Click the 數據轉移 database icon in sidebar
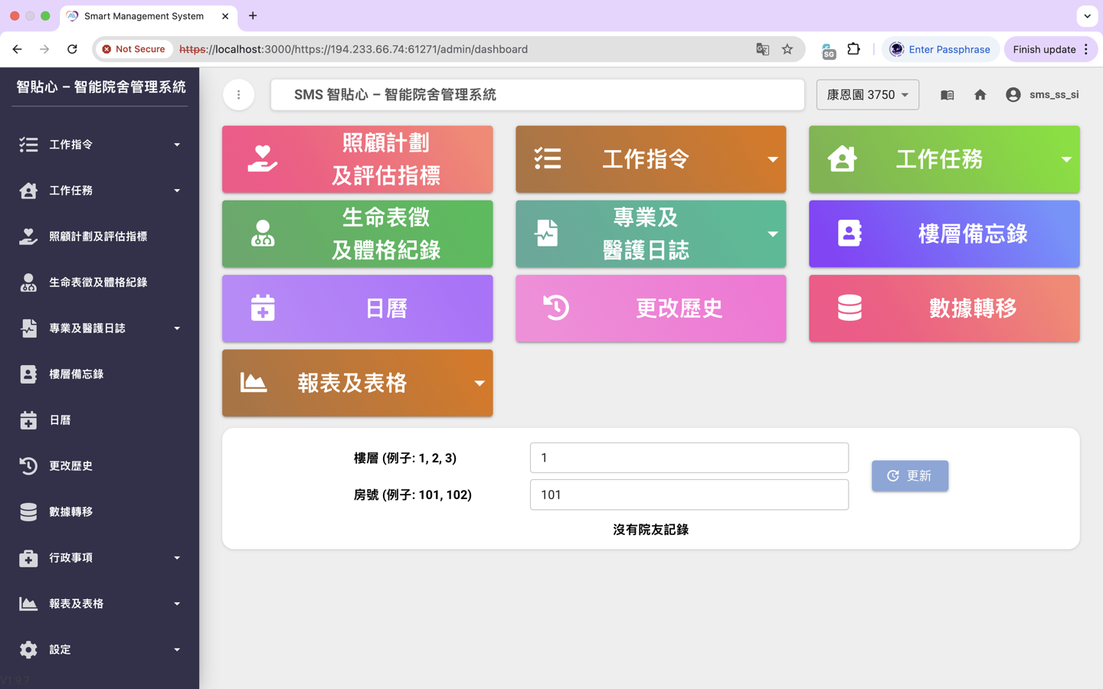This screenshot has height=689, width=1103. [x=28, y=512]
